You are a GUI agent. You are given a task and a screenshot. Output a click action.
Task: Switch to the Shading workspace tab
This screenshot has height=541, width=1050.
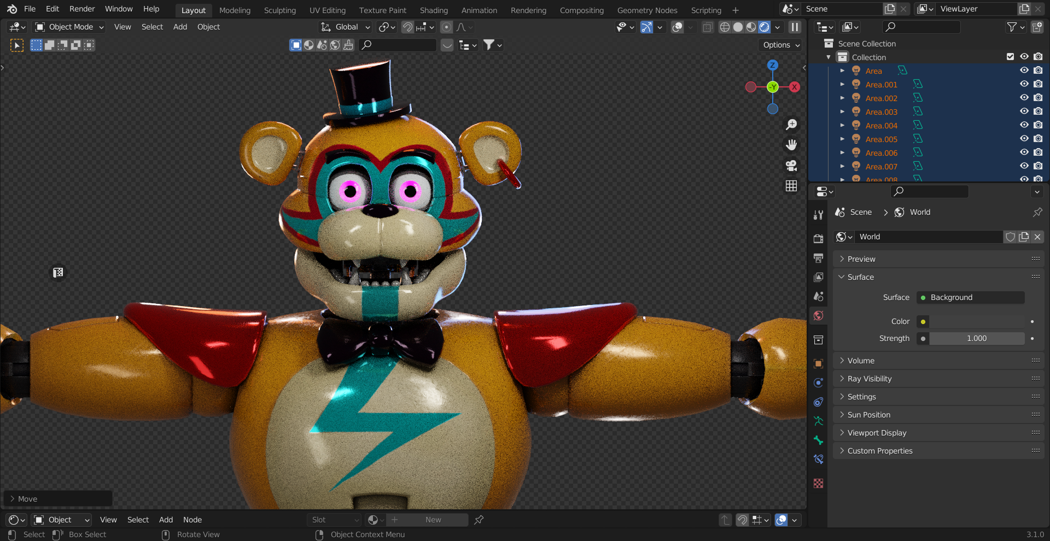coord(434,10)
